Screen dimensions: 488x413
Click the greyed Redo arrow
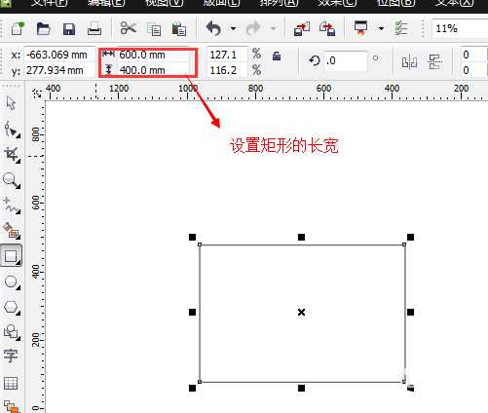[253, 28]
